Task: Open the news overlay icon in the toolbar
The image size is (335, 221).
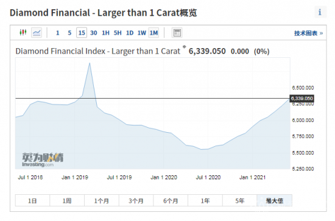Action: point(177,33)
